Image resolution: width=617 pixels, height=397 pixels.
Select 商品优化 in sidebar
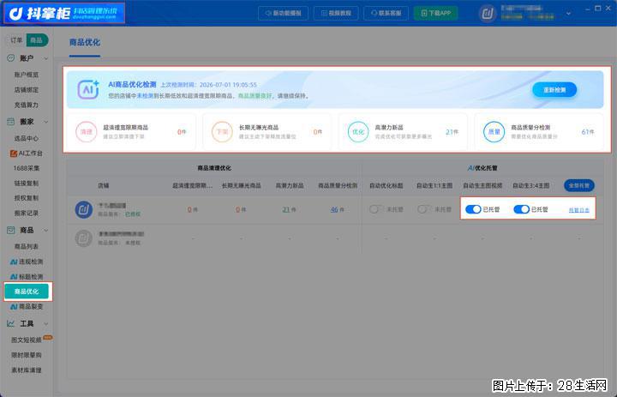coord(27,292)
